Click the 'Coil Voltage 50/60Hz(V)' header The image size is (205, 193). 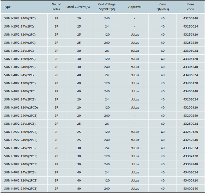coord(107,7)
